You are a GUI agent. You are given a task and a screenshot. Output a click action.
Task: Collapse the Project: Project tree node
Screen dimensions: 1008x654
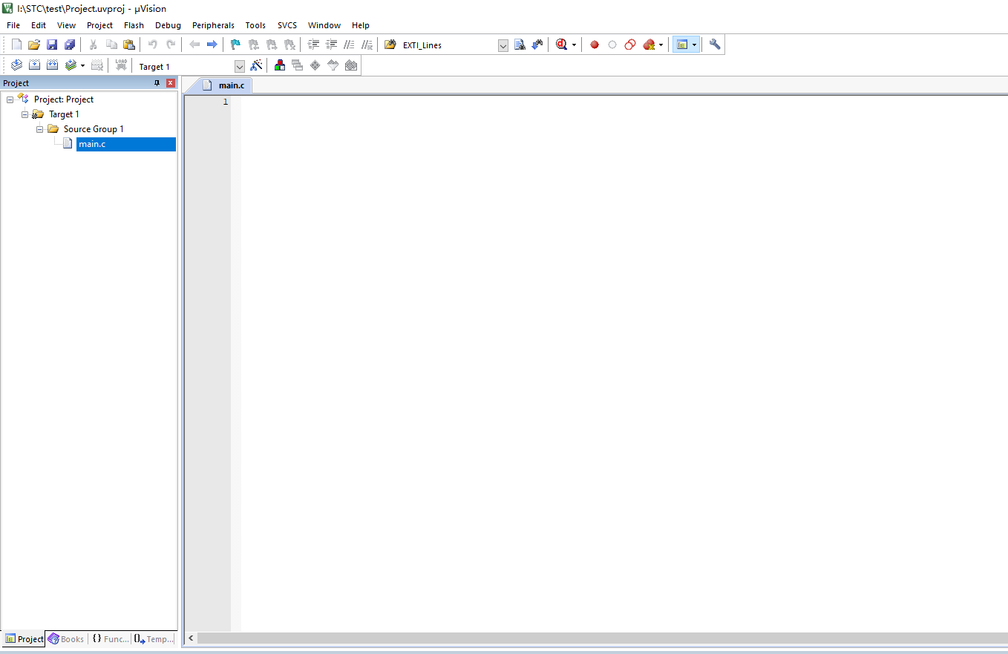point(10,99)
